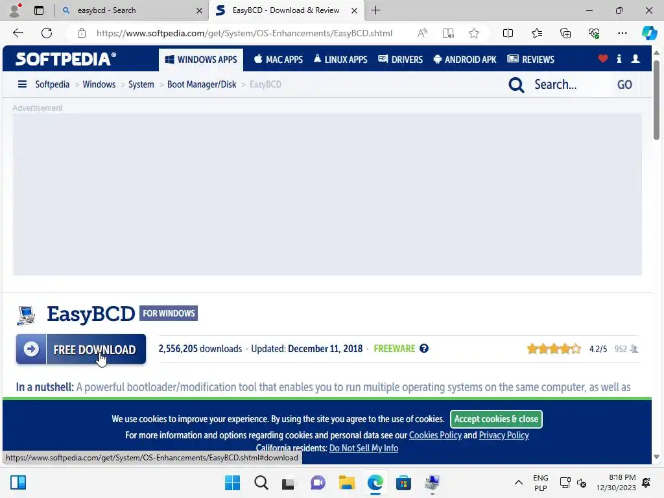Open the Windows Start menu
Screen dimensions: 664x498
pos(232,482)
